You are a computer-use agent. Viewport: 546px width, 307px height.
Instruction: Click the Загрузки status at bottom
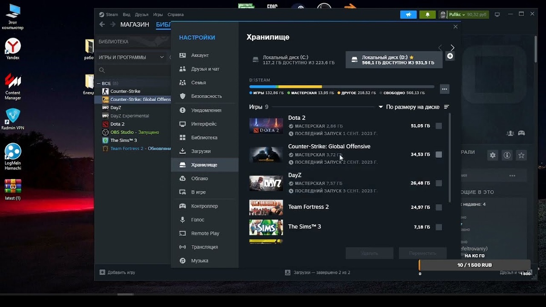[318, 272]
